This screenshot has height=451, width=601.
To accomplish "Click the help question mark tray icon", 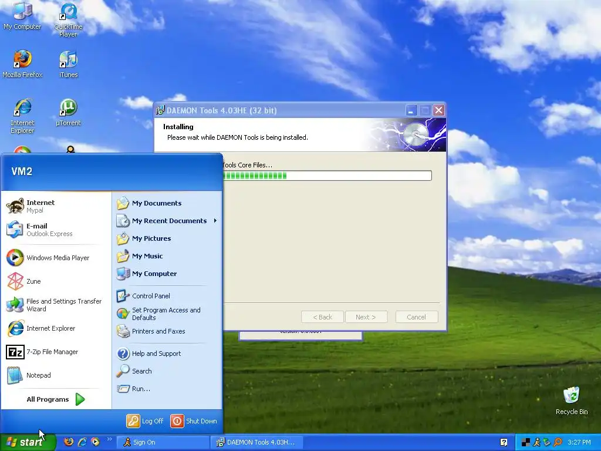I will point(504,442).
